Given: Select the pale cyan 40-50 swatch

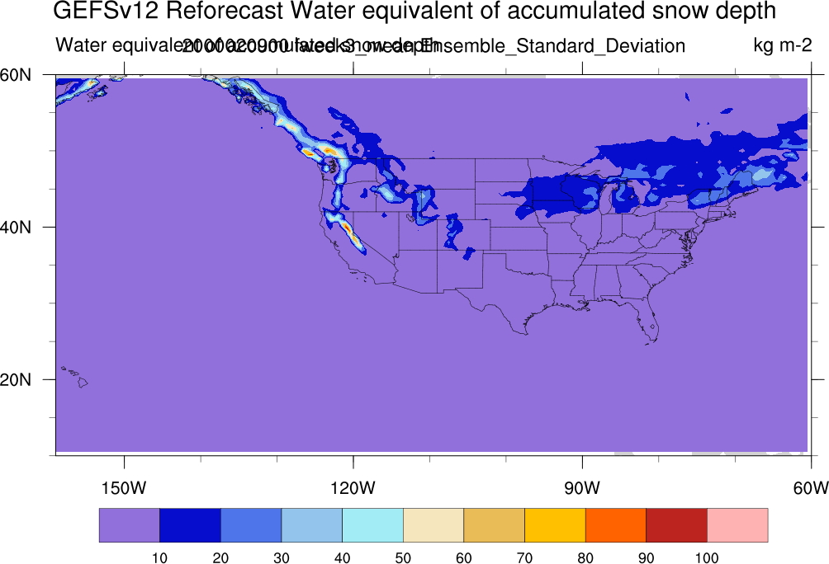Looking at the screenshot, I should coord(372,525).
